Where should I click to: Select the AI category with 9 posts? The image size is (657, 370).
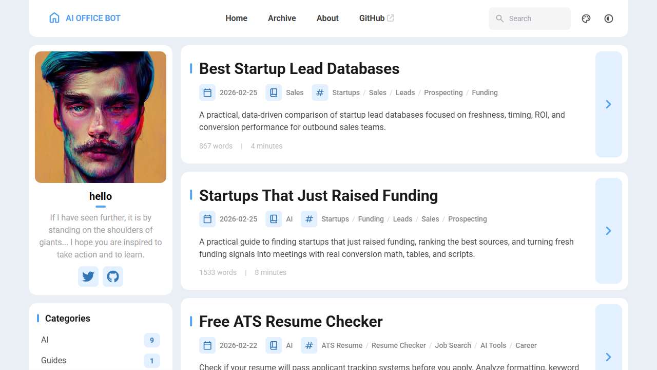point(100,340)
